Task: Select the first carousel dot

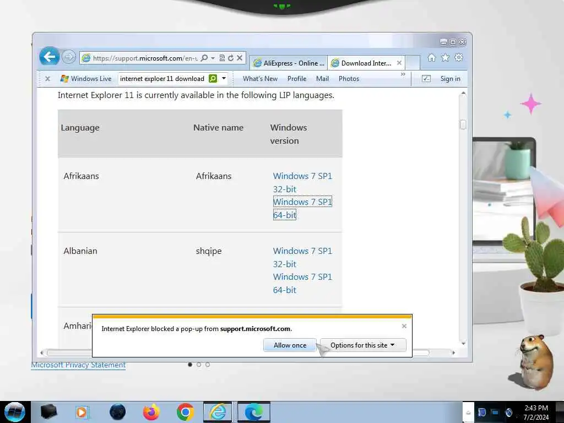Action: 190,365
